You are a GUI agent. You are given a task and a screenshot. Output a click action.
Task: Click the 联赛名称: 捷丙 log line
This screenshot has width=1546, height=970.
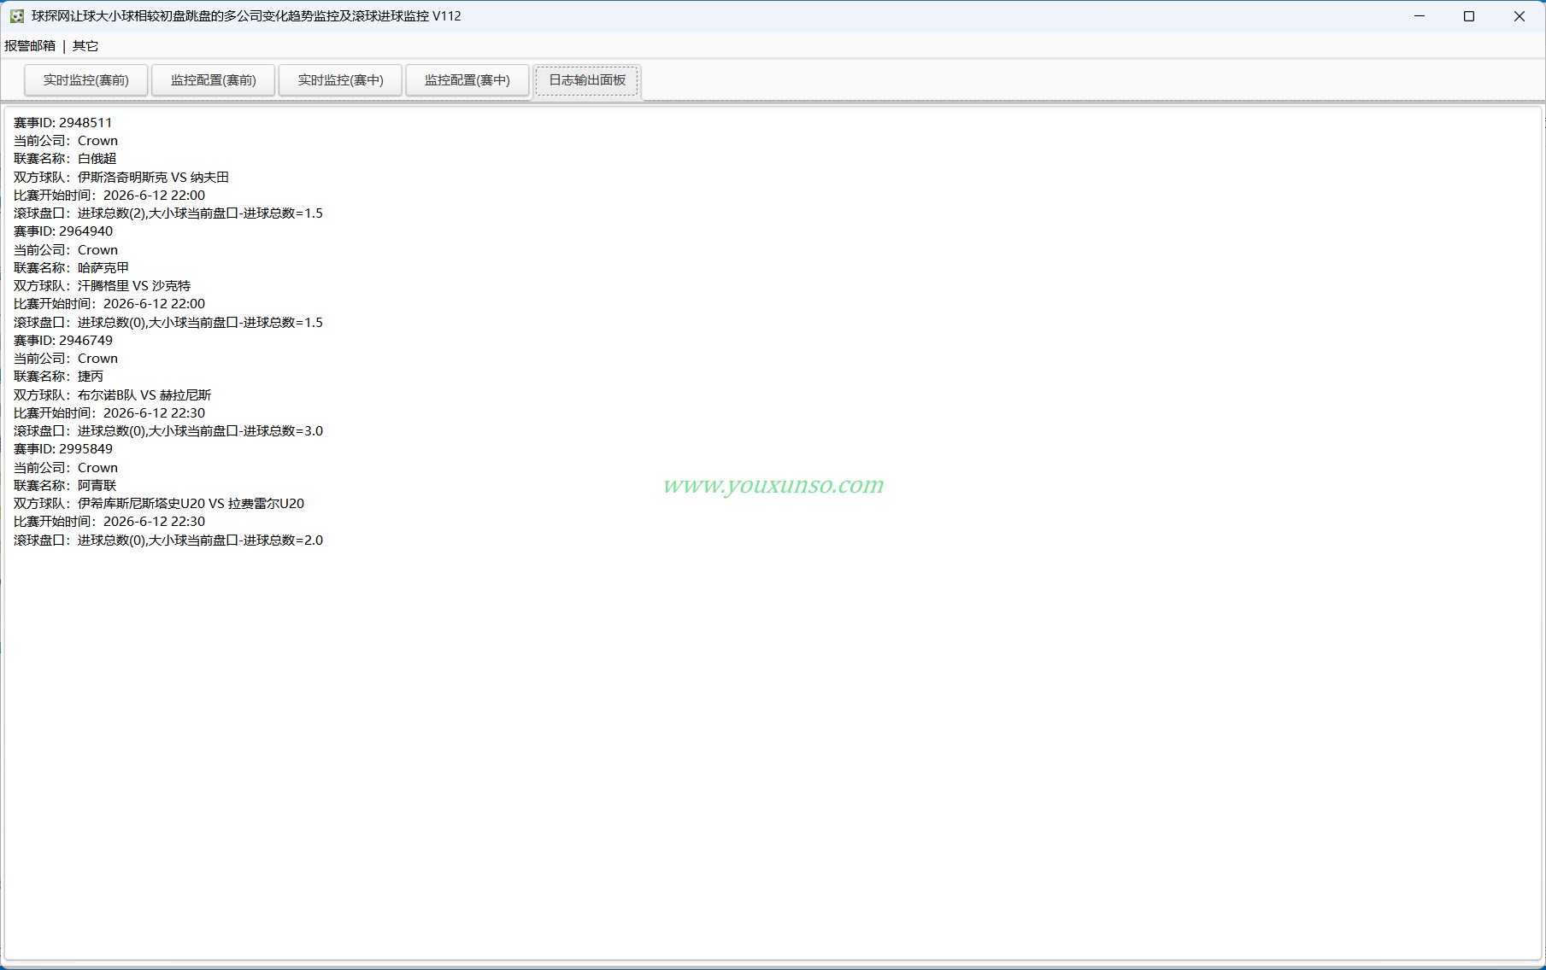[59, 377]
